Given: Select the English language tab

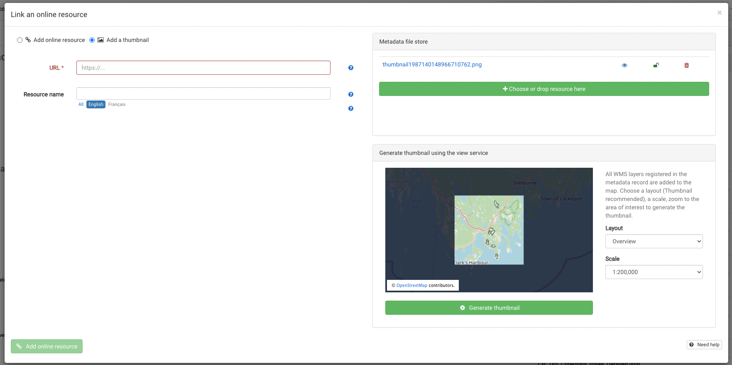Looking at the screenshot, I should click(x=96, y=105).
